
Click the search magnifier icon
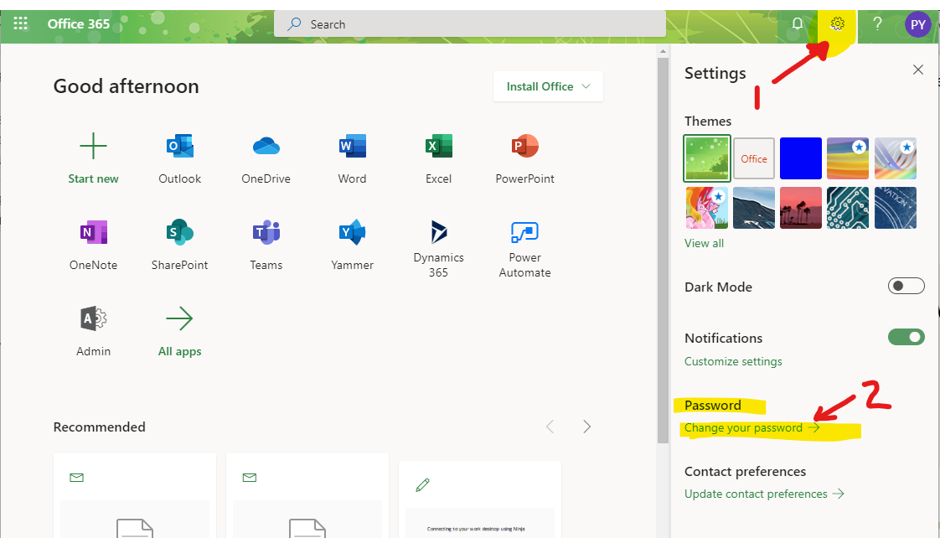coord(294,24)
